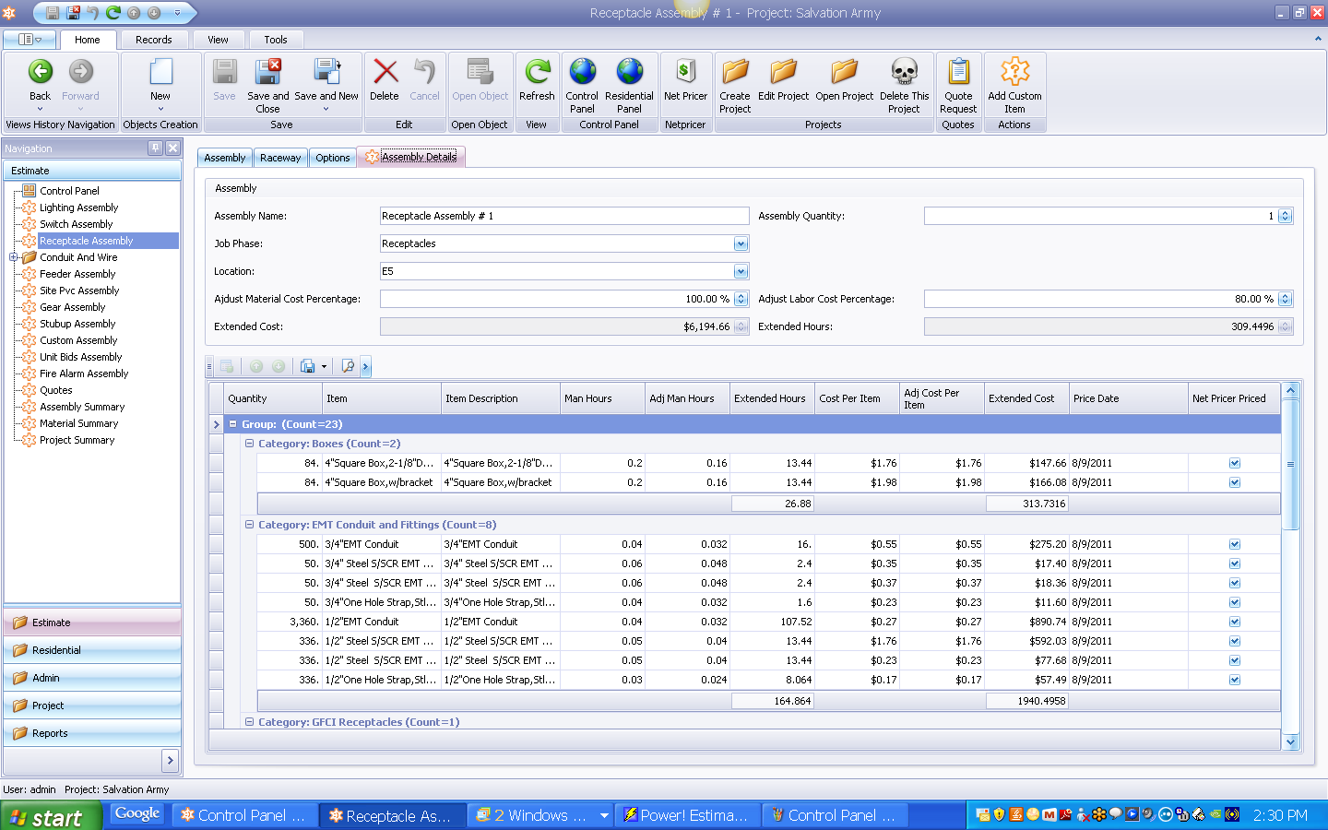Open the Location dropdown showing E5
The height and width of the screenshot is (830, 1328).
point(741,271)
